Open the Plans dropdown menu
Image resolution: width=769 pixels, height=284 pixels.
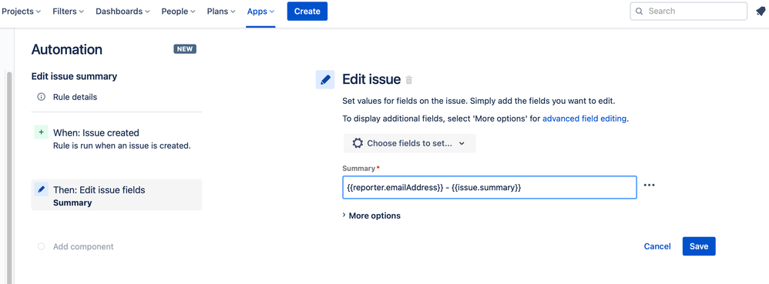pos(220,12)
